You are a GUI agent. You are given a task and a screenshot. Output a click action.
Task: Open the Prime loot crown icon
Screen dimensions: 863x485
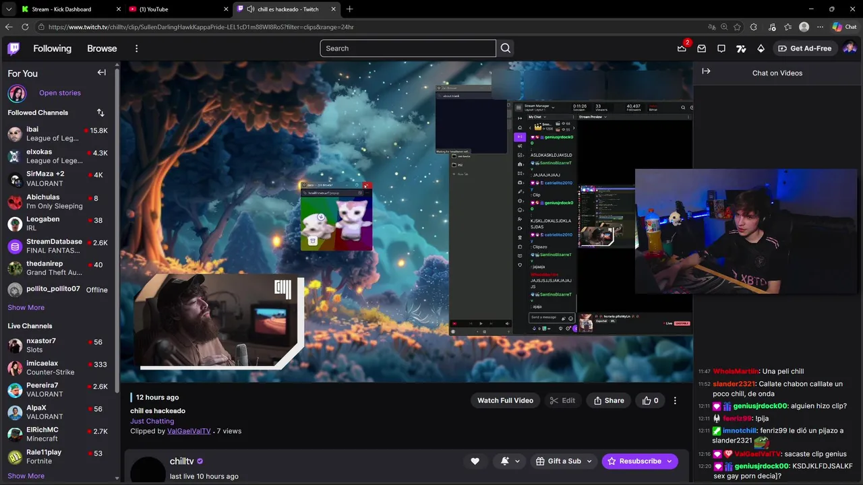[682, 48]
